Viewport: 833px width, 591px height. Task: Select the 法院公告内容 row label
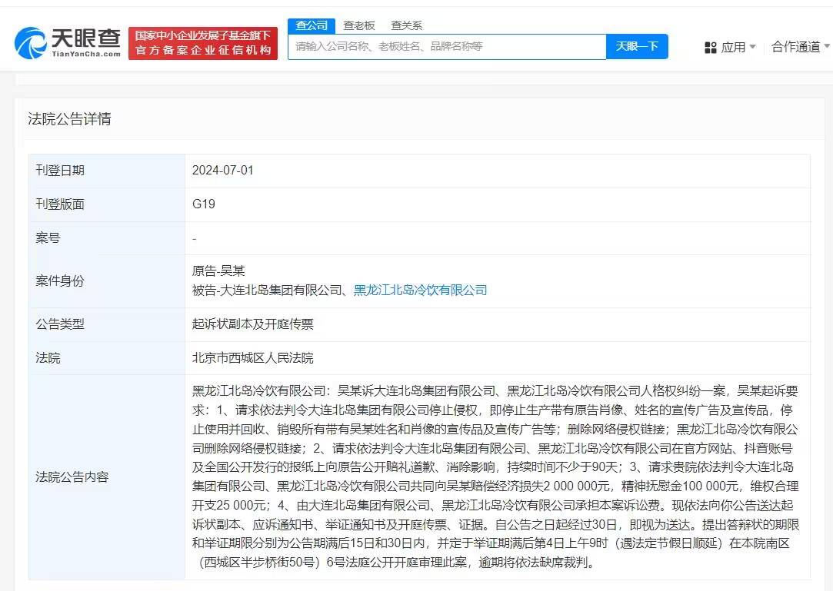click(x=72, y=476)
